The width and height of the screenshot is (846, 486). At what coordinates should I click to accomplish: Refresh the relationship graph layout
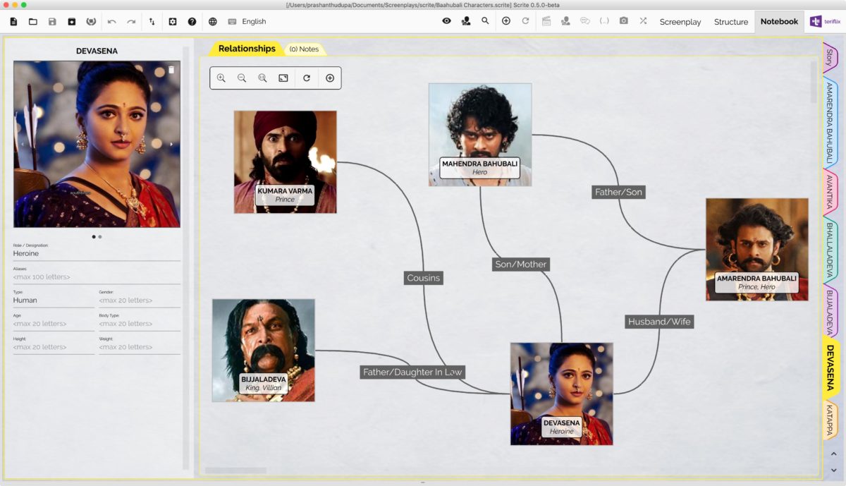click(x=306, y=78)
